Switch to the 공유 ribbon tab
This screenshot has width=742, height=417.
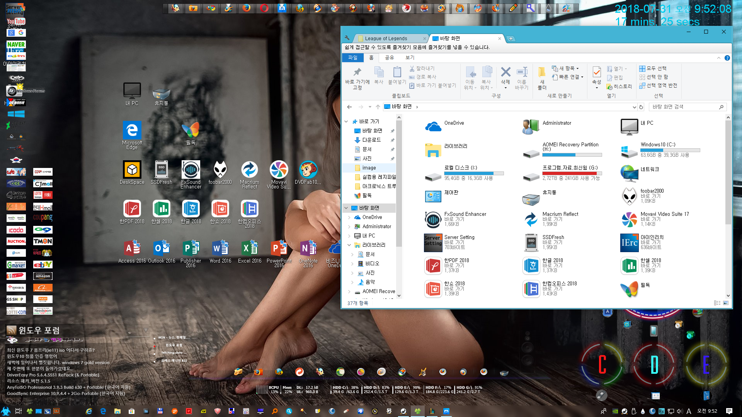tap(390, 58)
